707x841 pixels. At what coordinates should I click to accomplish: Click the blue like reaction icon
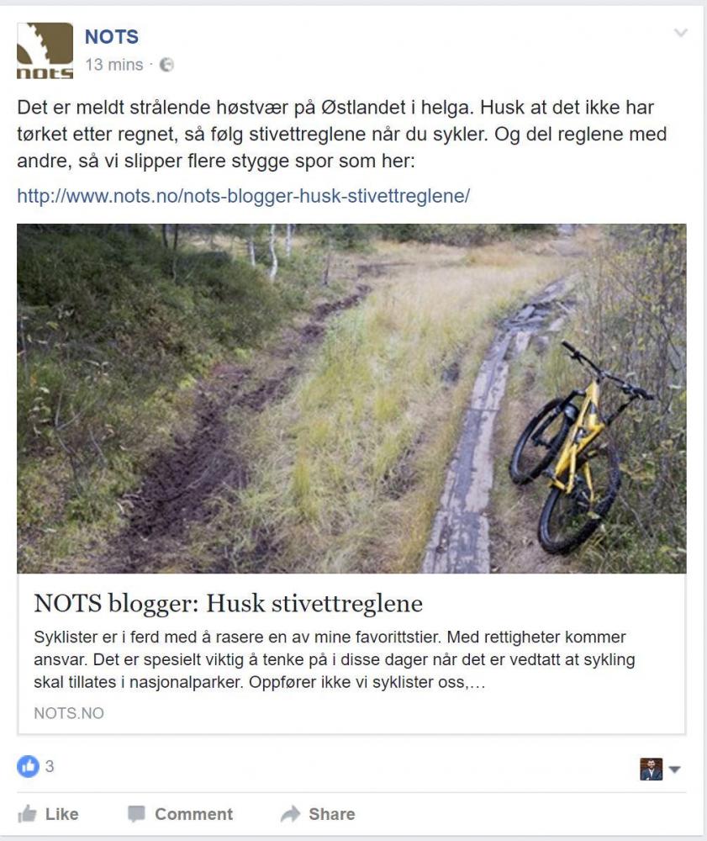point(28,766)
